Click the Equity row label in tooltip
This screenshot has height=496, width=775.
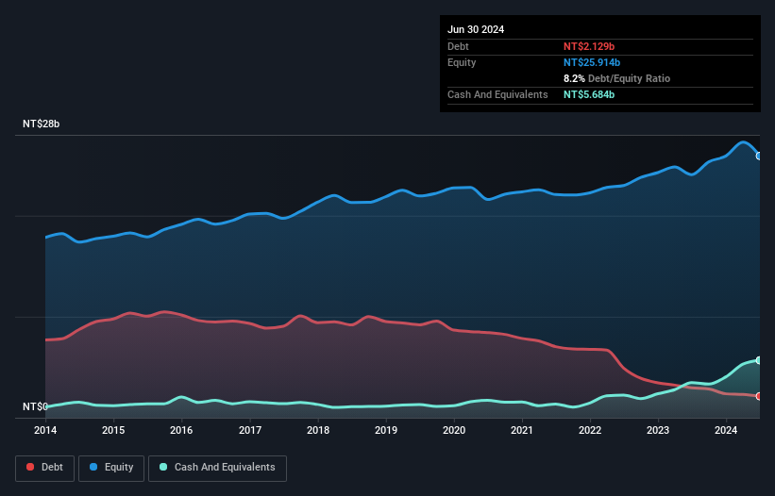tap(462, 62)
